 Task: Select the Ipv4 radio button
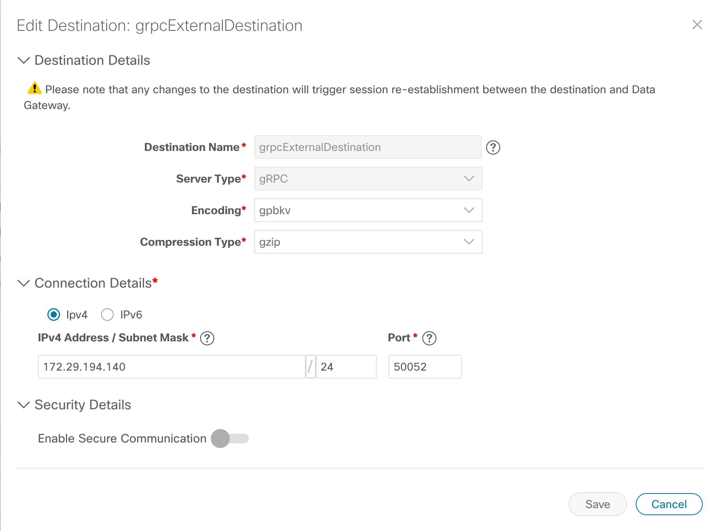pyautogui.click(x=54, y=314)
